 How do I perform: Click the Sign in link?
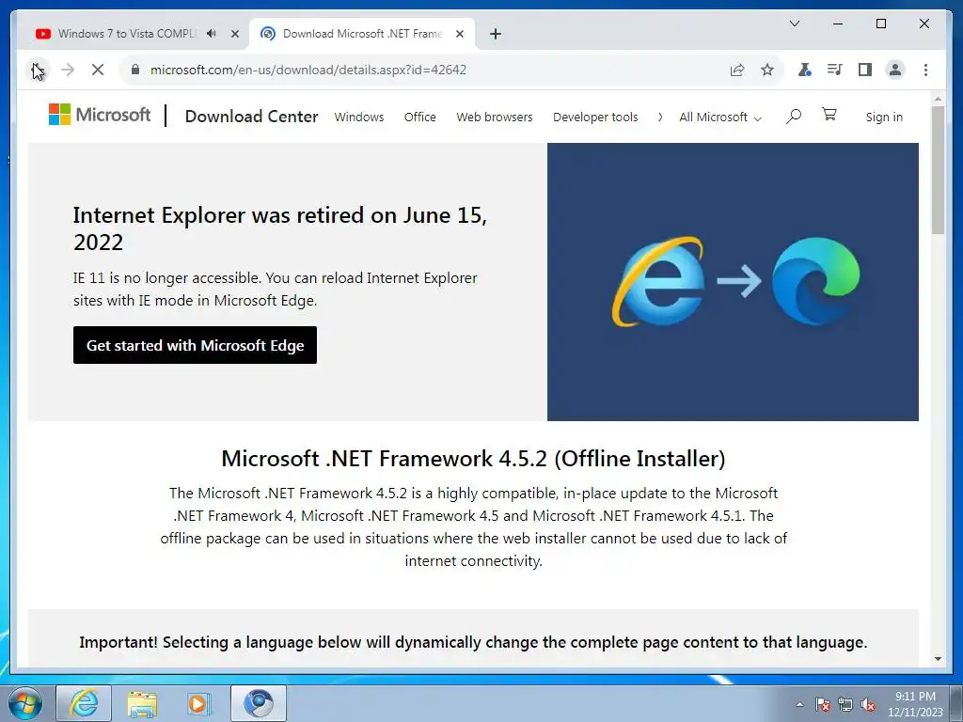(884, 118)
